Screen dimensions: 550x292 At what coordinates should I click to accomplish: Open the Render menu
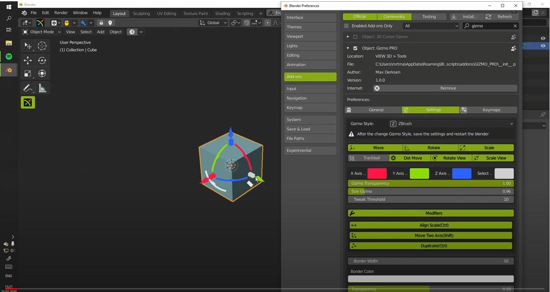click(61, 13)
